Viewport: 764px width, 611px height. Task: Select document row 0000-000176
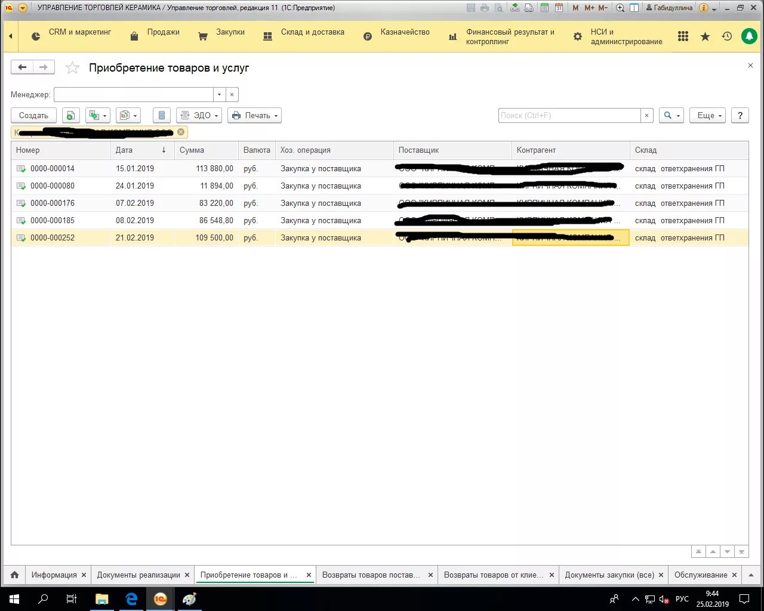point(380,203)
